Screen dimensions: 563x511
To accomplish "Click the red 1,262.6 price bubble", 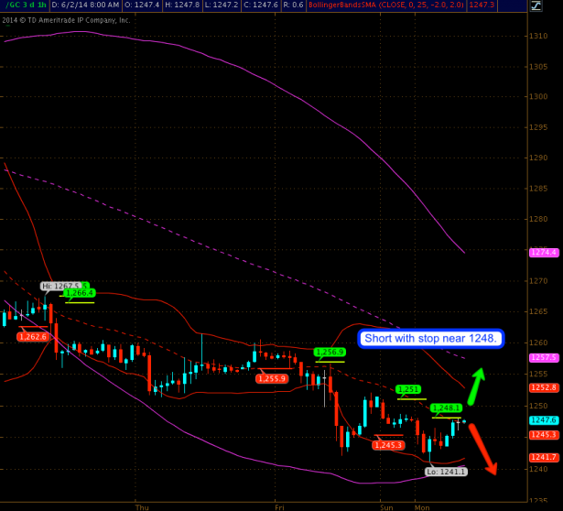I will click(32, 337).
